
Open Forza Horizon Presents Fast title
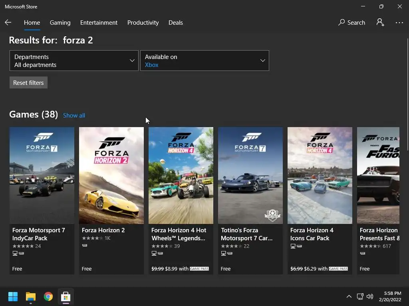point(379,234)
